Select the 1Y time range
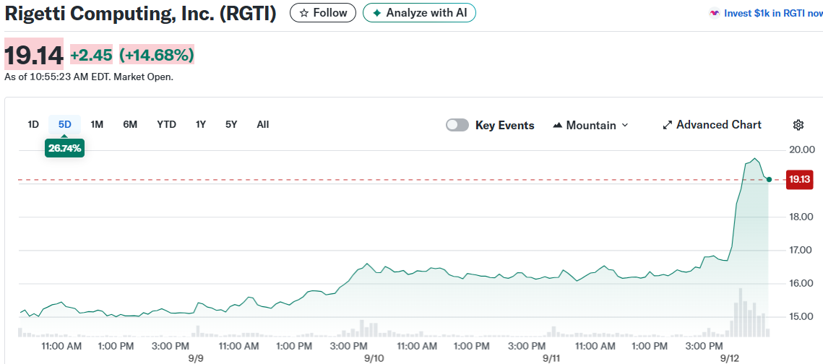The image size is (823, 364). [x=201, y=124]
